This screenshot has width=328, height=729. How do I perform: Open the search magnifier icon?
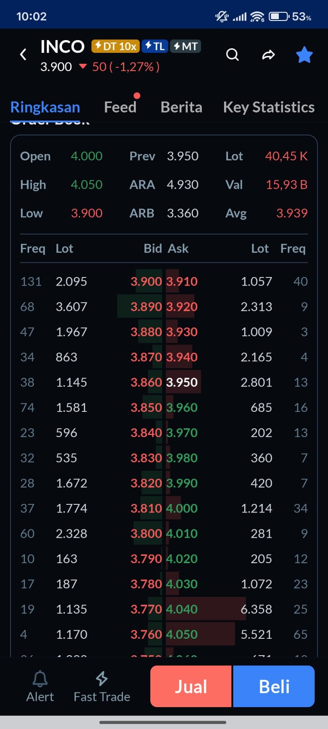[x=232, y=55]
